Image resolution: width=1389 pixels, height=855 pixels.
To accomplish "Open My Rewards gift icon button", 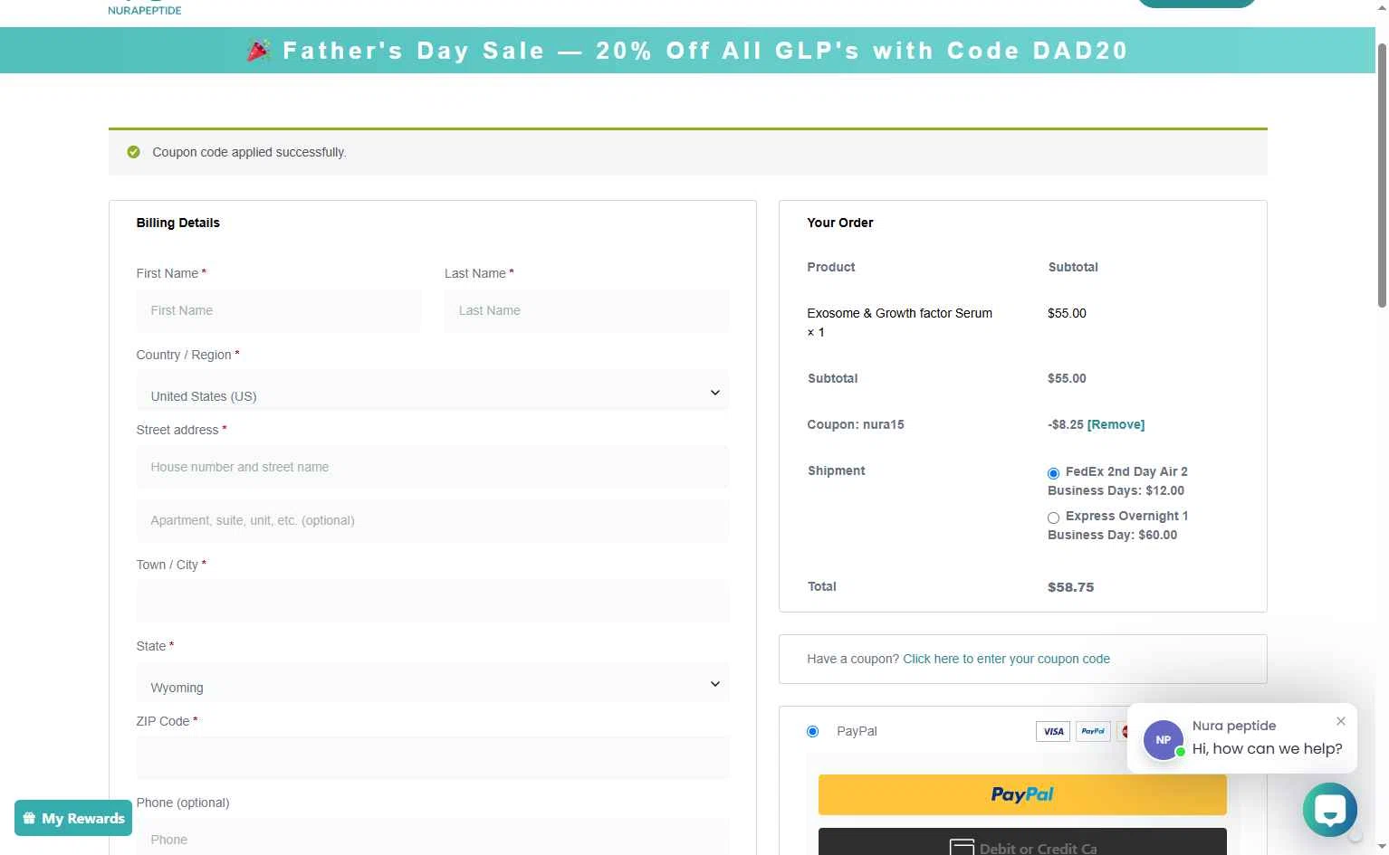I will coord(73,818).
